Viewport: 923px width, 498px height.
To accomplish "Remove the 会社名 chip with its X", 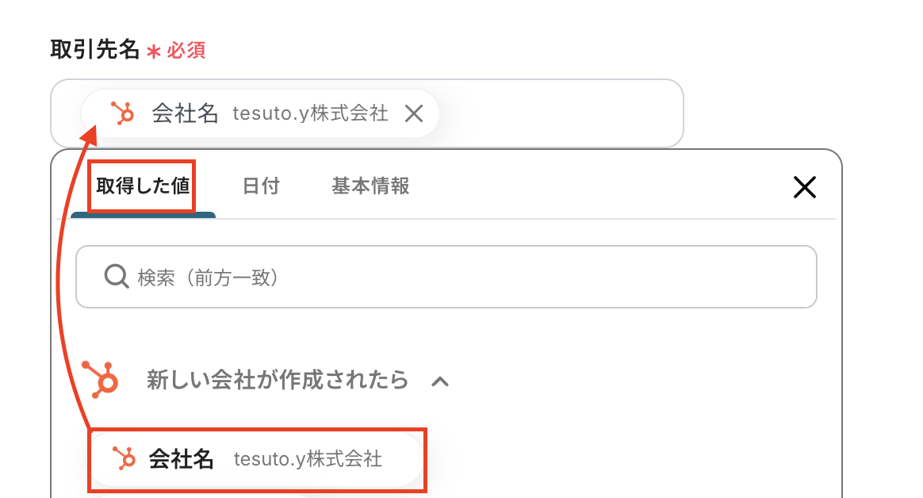I will pos(414,113).
